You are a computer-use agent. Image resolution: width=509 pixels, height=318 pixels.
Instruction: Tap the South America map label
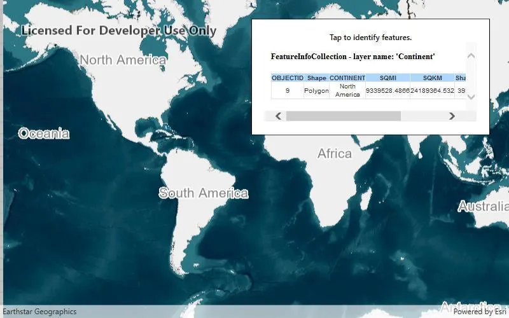pos(204,193)
